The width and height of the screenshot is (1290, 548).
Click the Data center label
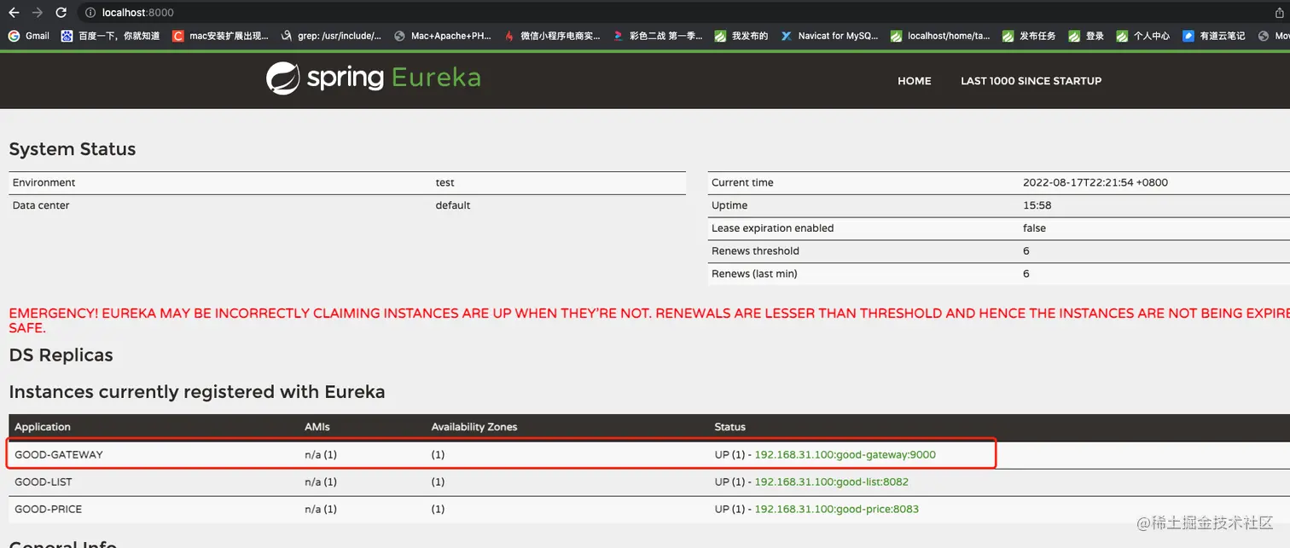[x=41, y=205]
